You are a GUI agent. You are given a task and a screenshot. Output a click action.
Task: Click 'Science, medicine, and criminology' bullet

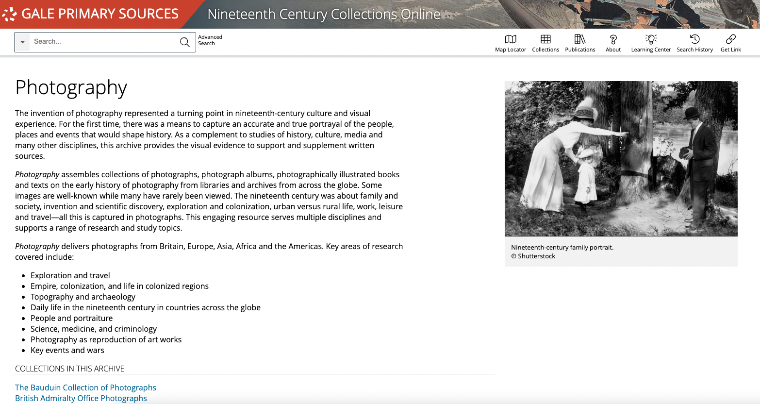(x=94, y=329)
